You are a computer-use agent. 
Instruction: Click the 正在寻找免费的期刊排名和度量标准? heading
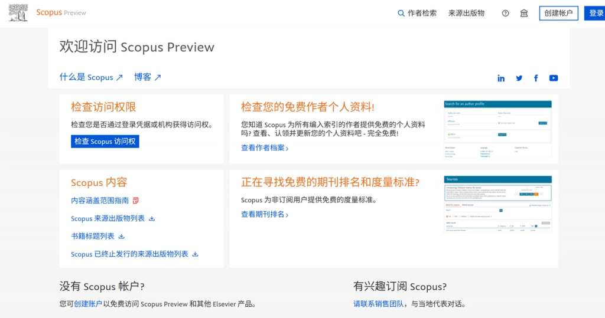[x=330, y=182]
